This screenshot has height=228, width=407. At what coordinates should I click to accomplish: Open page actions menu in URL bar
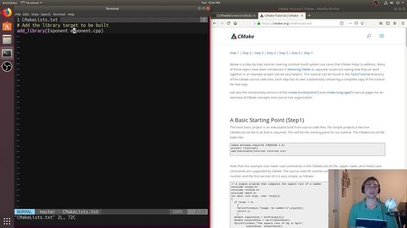pos(350,23)
